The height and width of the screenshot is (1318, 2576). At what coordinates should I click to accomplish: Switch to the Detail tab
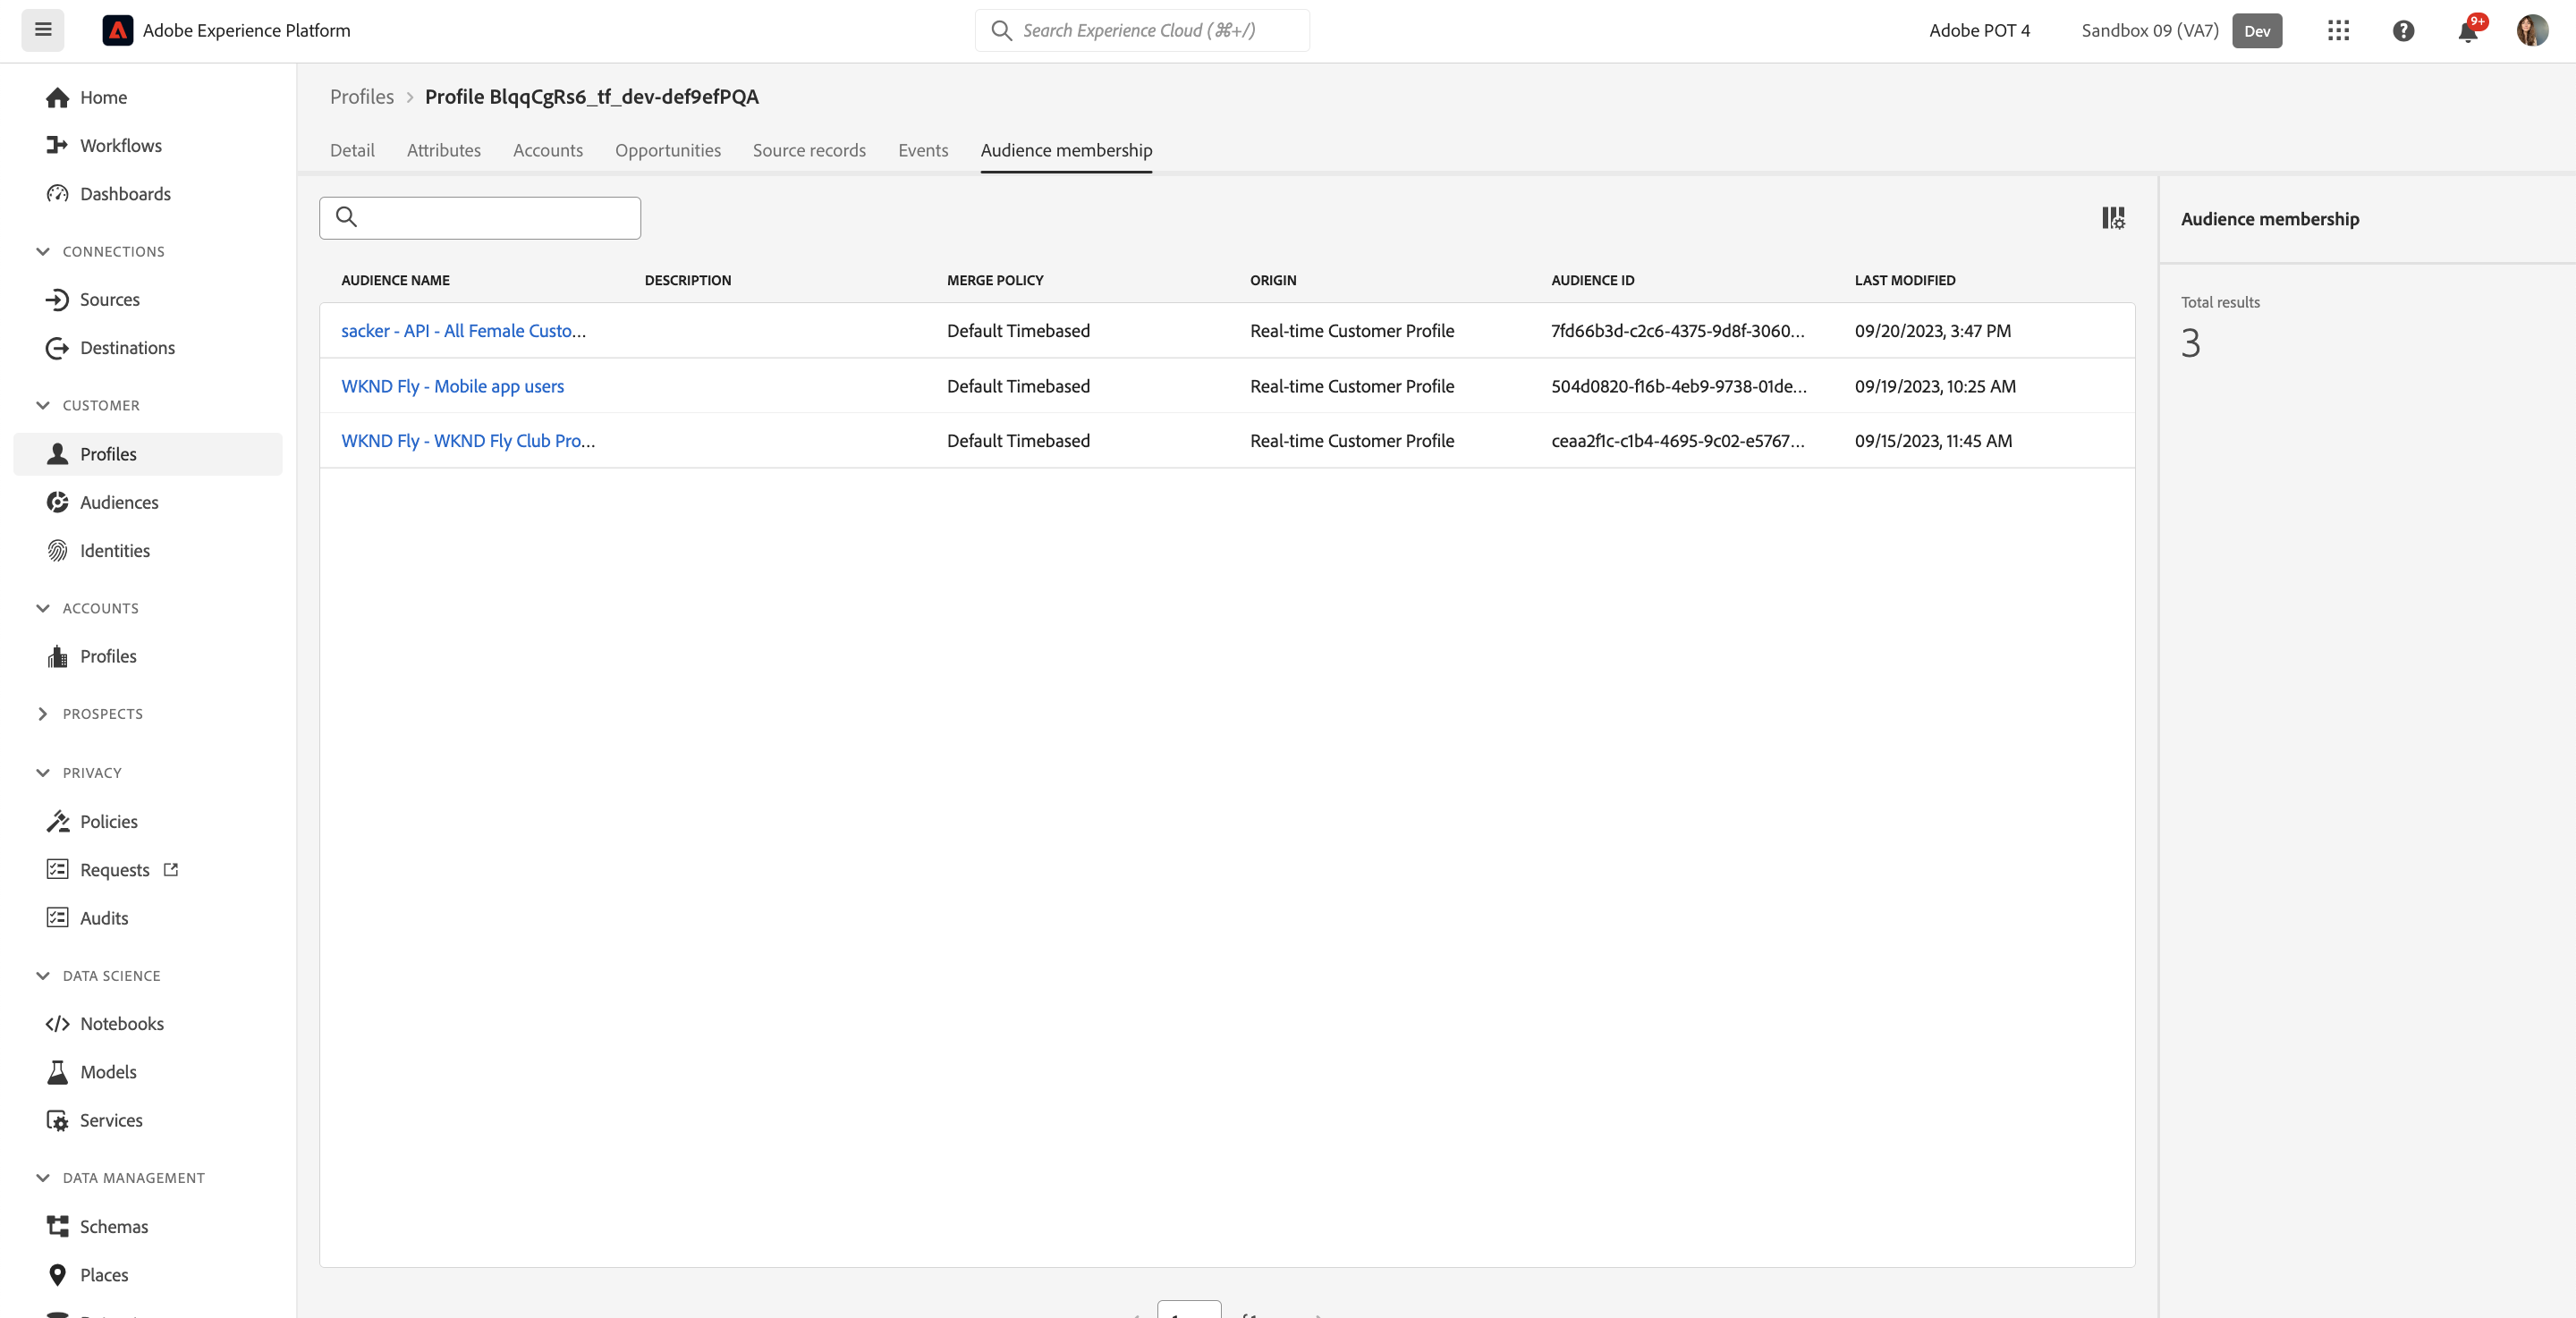coord(352,150)
